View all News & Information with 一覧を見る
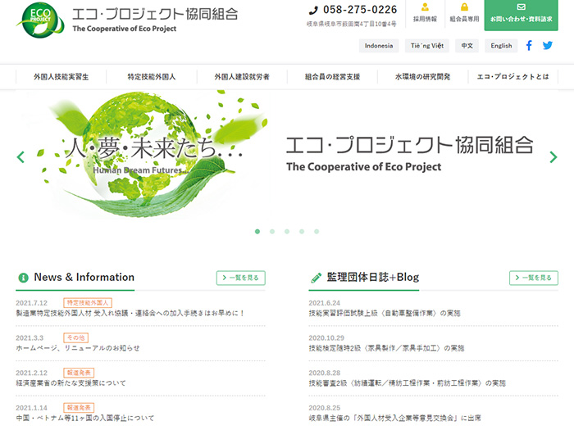The width and height of the screenshot is (574, 430). pyautogui.click(x=240, y=278)
